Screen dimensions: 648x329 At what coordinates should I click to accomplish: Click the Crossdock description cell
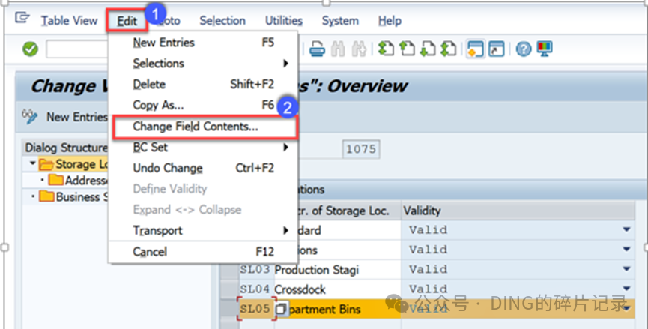[337, 289]
